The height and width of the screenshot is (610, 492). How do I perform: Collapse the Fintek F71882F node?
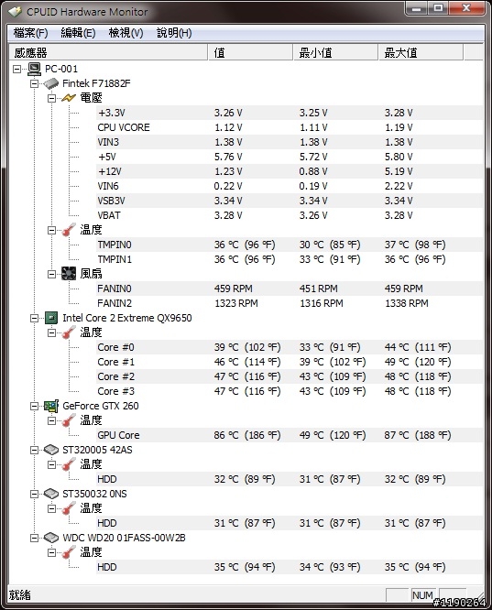[34, 83]
